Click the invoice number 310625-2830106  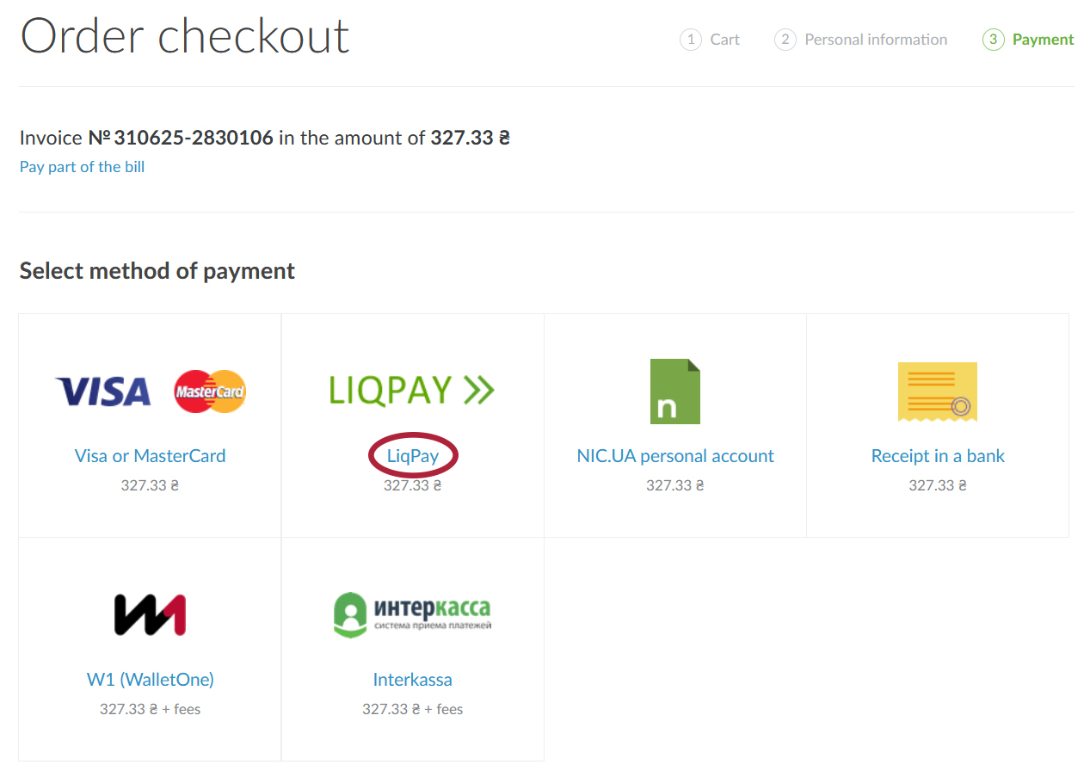tap(194, 138)
